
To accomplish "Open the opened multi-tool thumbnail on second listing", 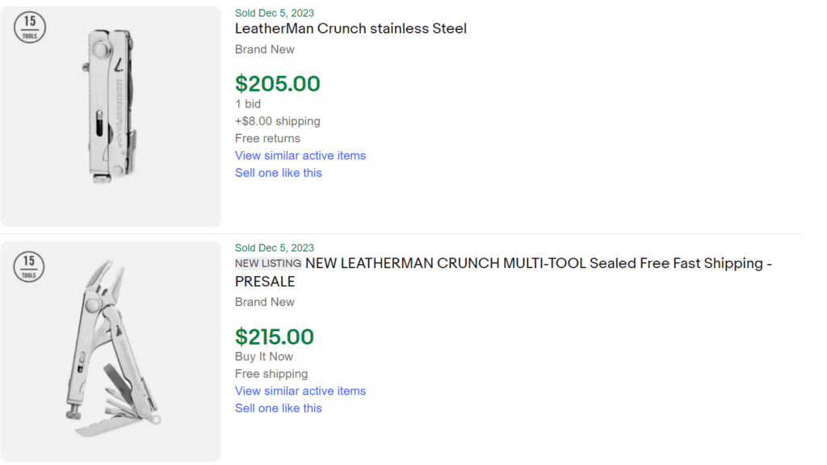I will click(111, 347).
